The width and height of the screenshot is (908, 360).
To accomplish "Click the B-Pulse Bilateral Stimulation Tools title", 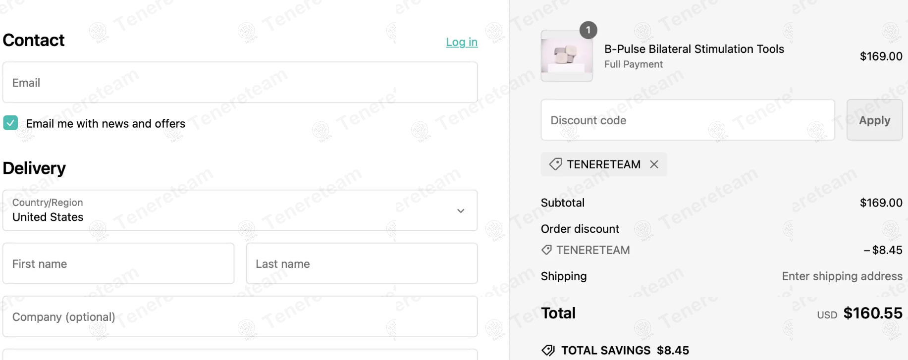I will click(694, 49).
